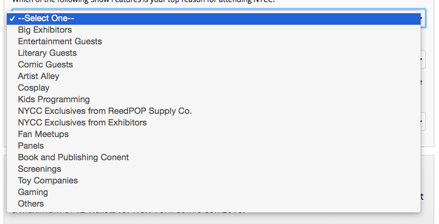The width and height of the screenshot is (439, 224).
Task: Select Screenings option
Action: (214, 169)
